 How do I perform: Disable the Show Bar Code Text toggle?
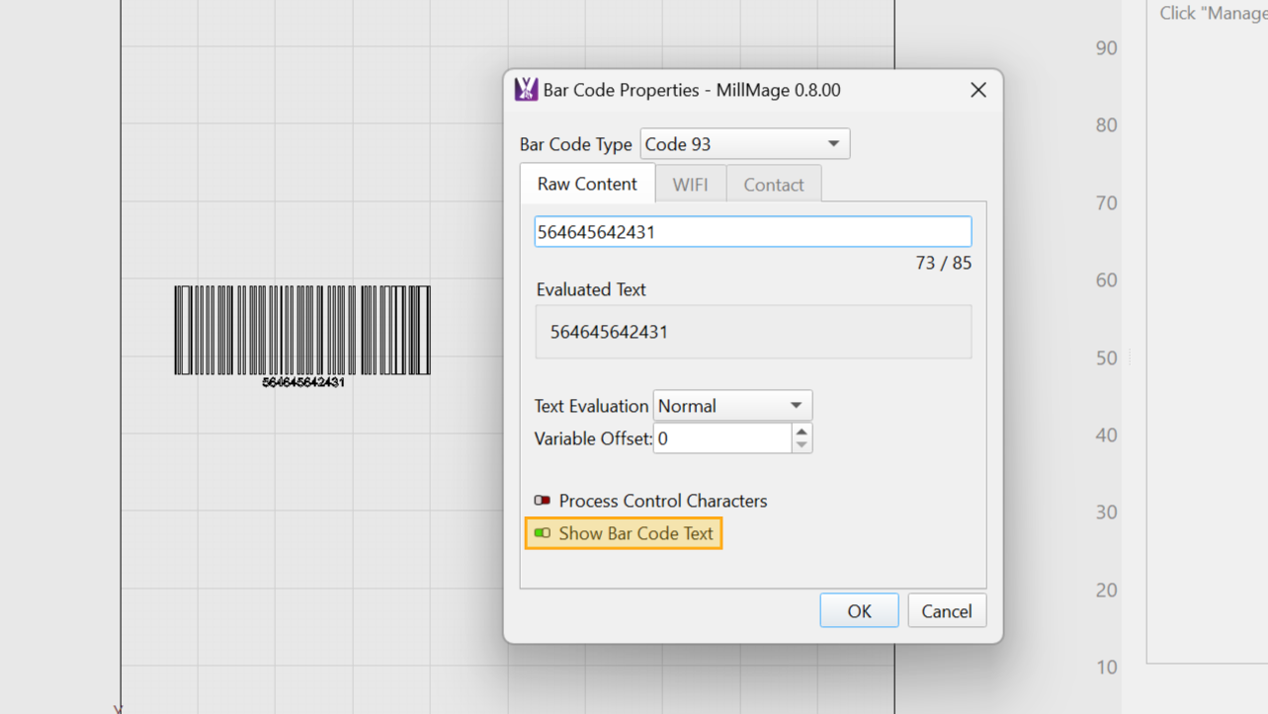(543, 533)
